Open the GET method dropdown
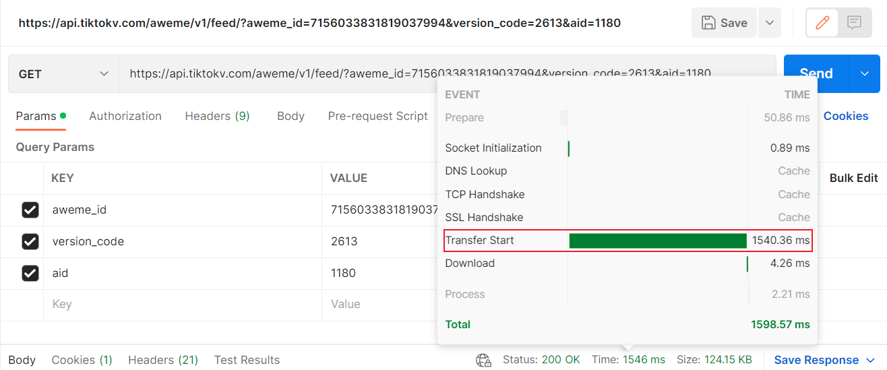This screenshot has width=887, height=370. (63, 73)
